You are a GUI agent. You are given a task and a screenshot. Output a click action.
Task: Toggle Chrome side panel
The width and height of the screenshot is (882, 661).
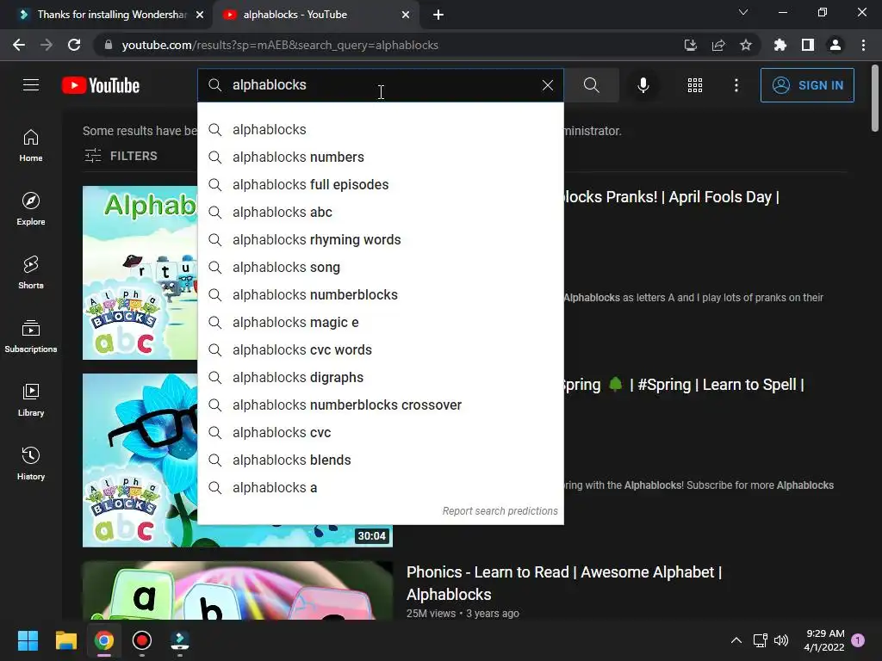pos(808,45)
